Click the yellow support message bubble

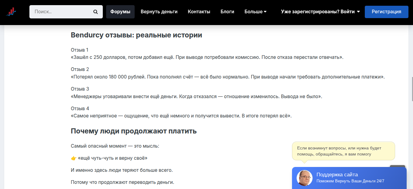343,151
